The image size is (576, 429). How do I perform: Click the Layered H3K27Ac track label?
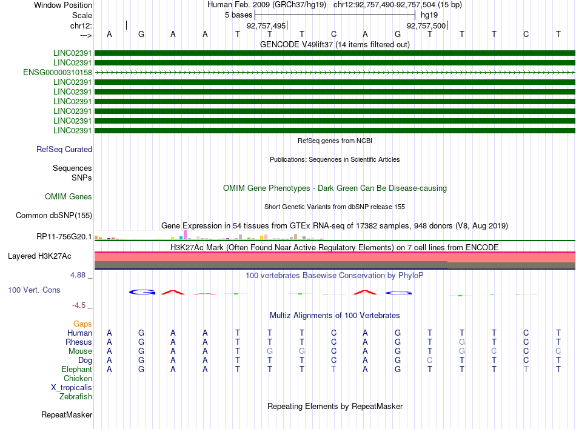39,256
